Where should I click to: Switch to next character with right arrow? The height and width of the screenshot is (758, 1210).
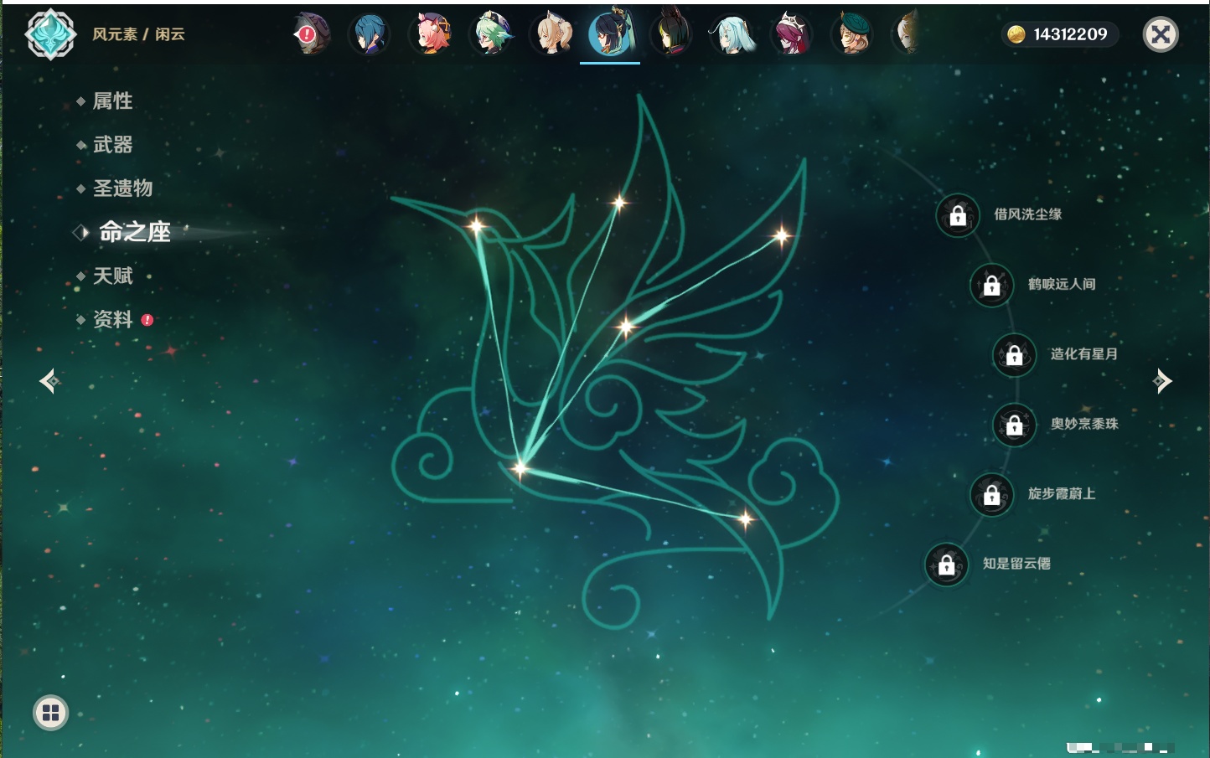tap(1161, 381)
